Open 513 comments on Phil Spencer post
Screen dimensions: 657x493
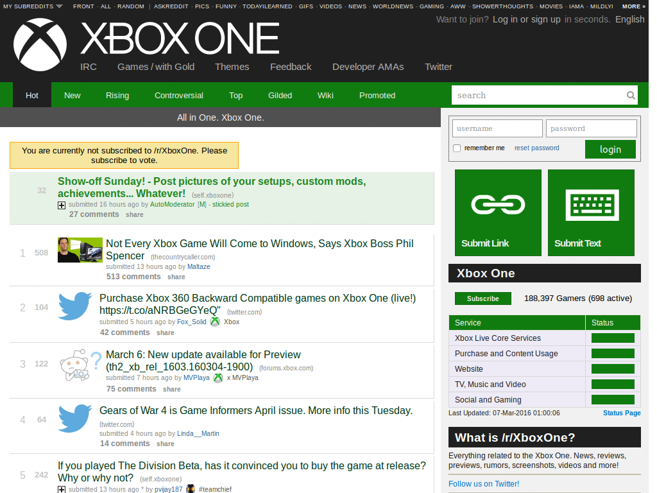pos(133,277)
